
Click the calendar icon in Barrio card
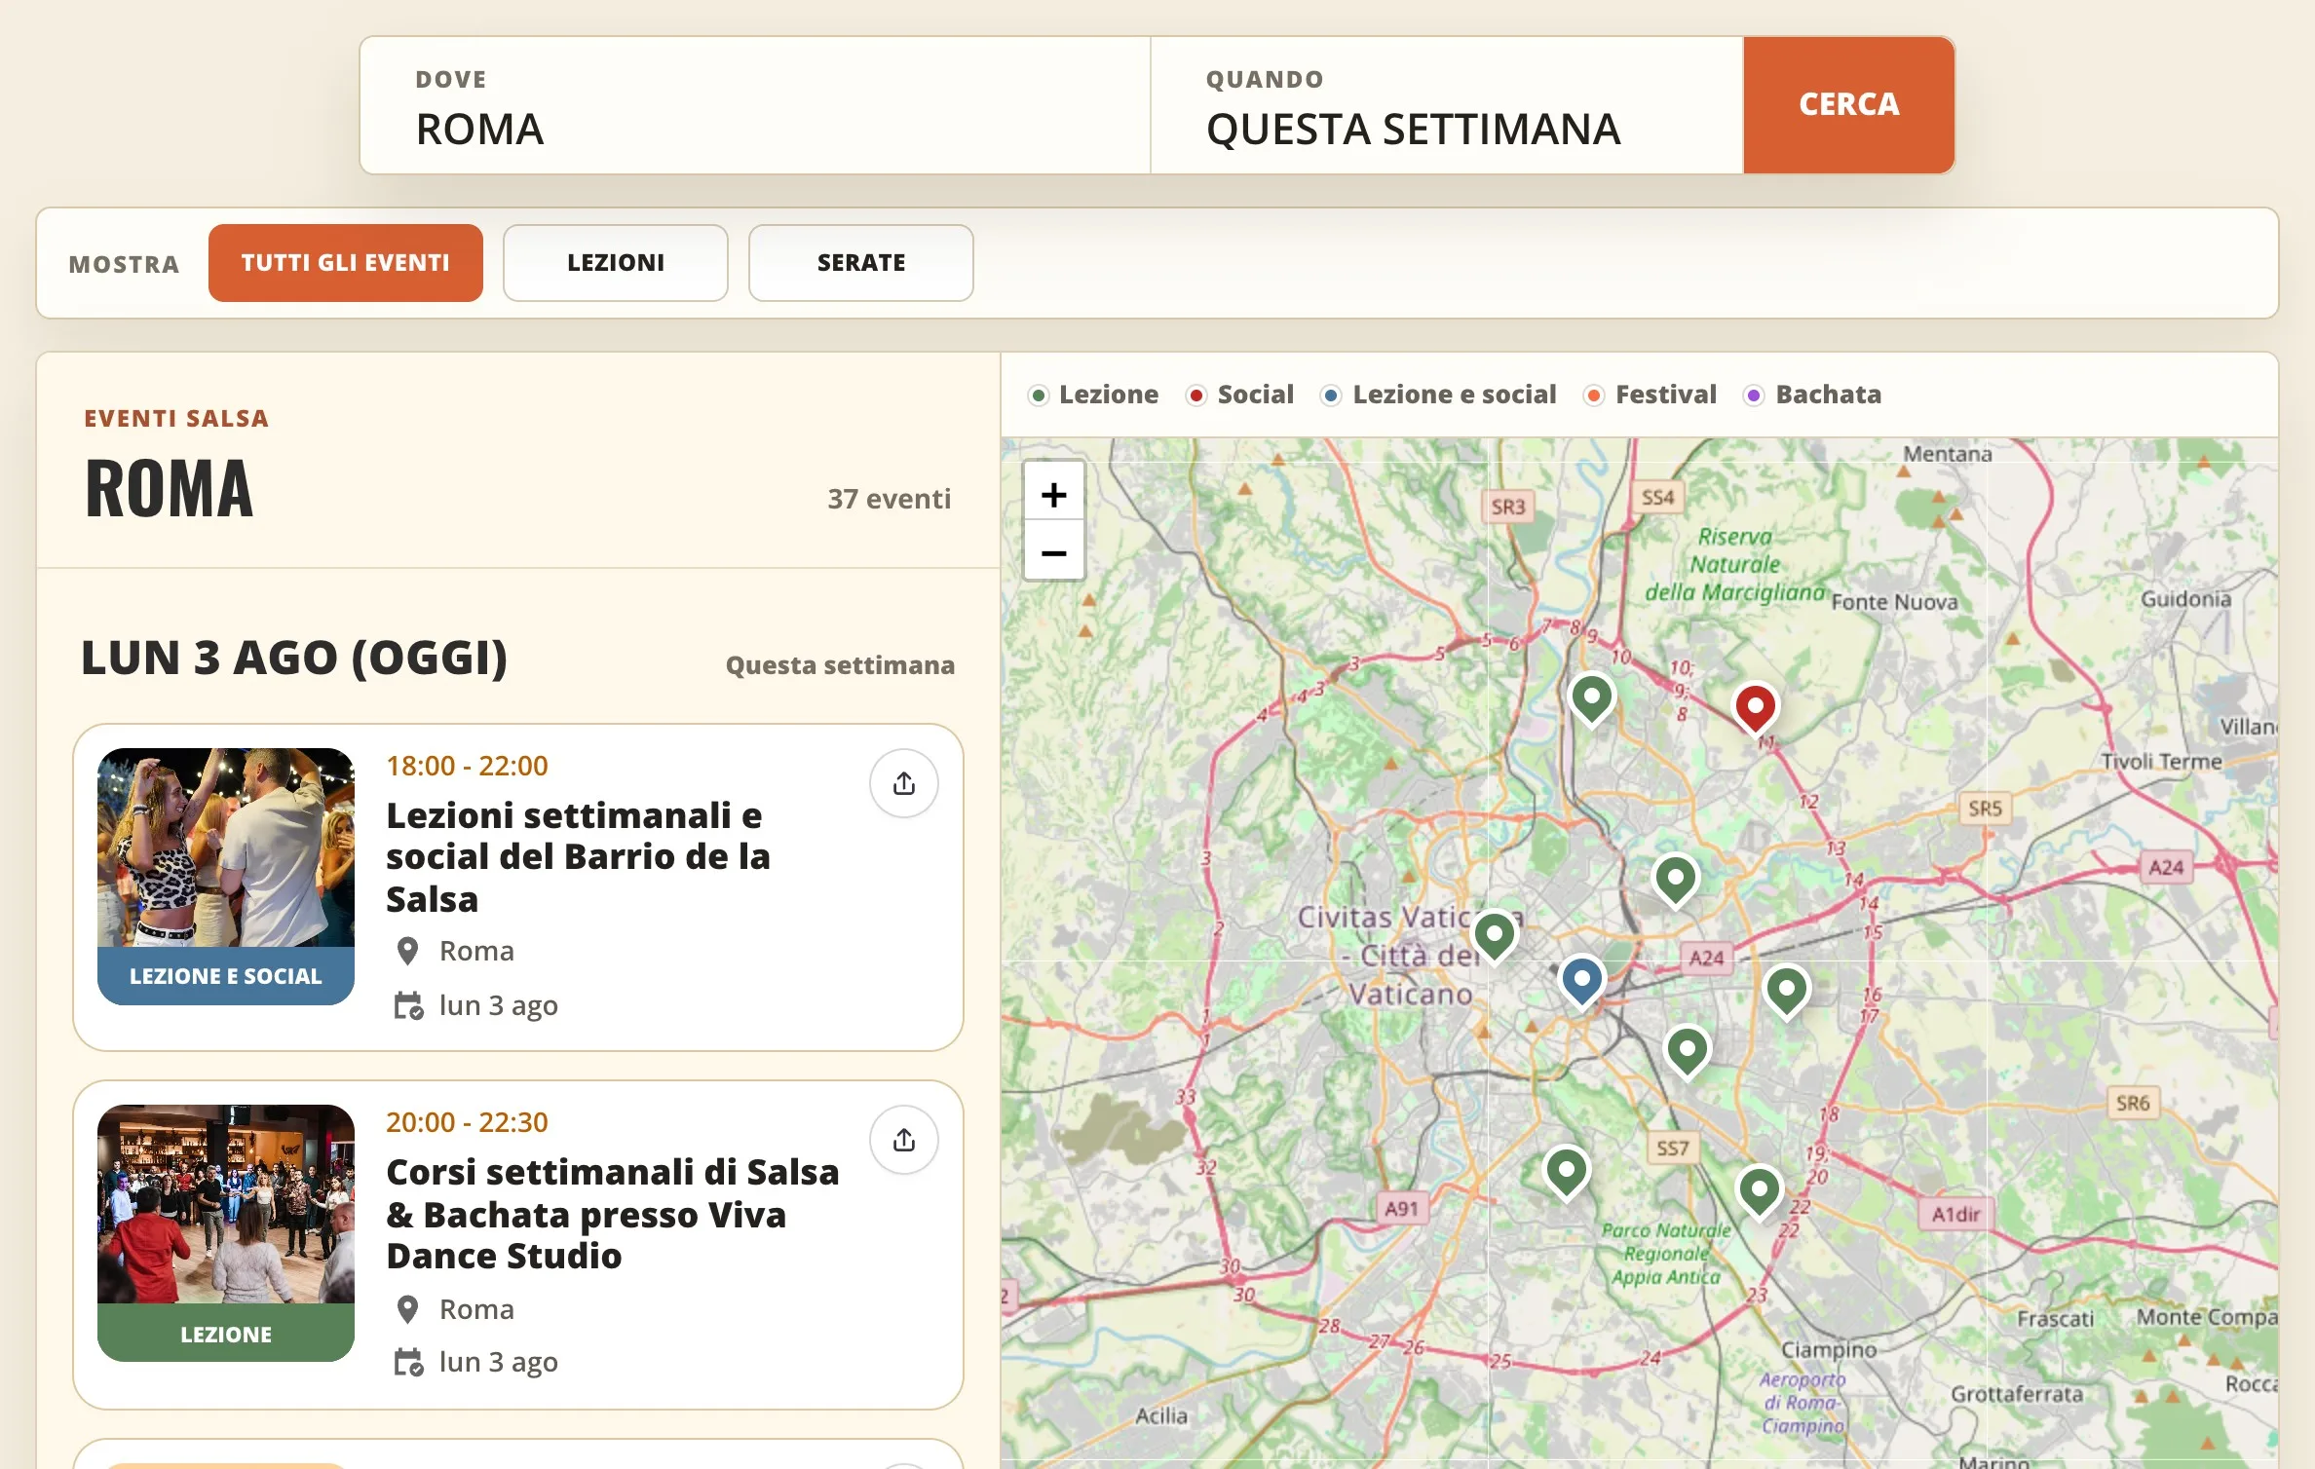pyautogui.click(x=408, y=1005)
